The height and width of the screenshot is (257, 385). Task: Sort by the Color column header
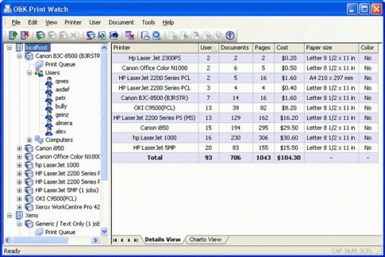pyautogui.click(x=369, y=48)
